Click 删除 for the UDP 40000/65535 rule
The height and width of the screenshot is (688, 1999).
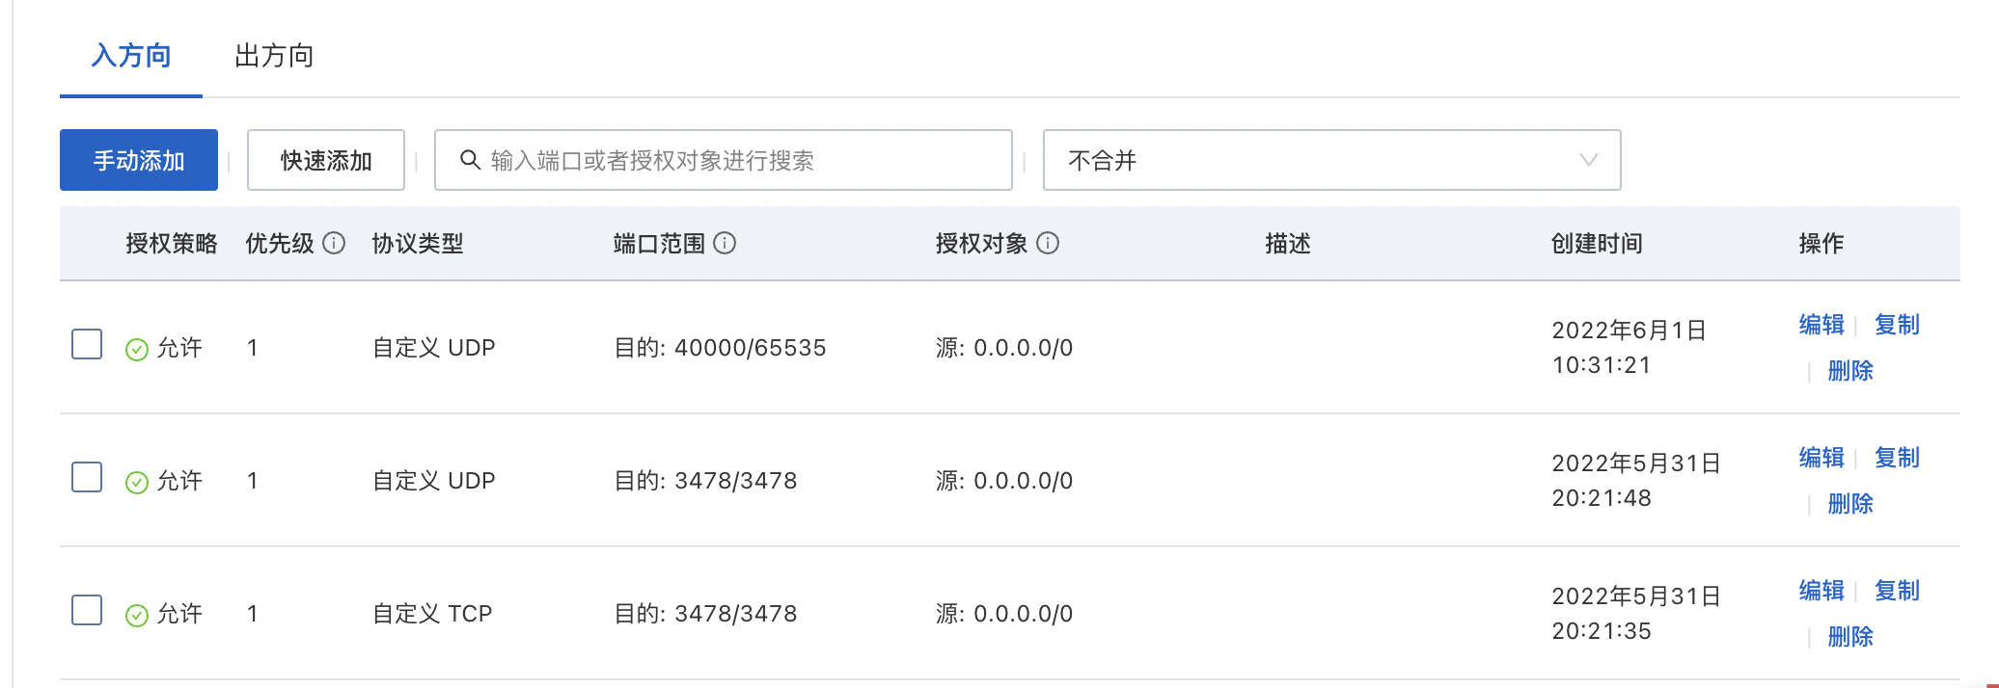1850,370
